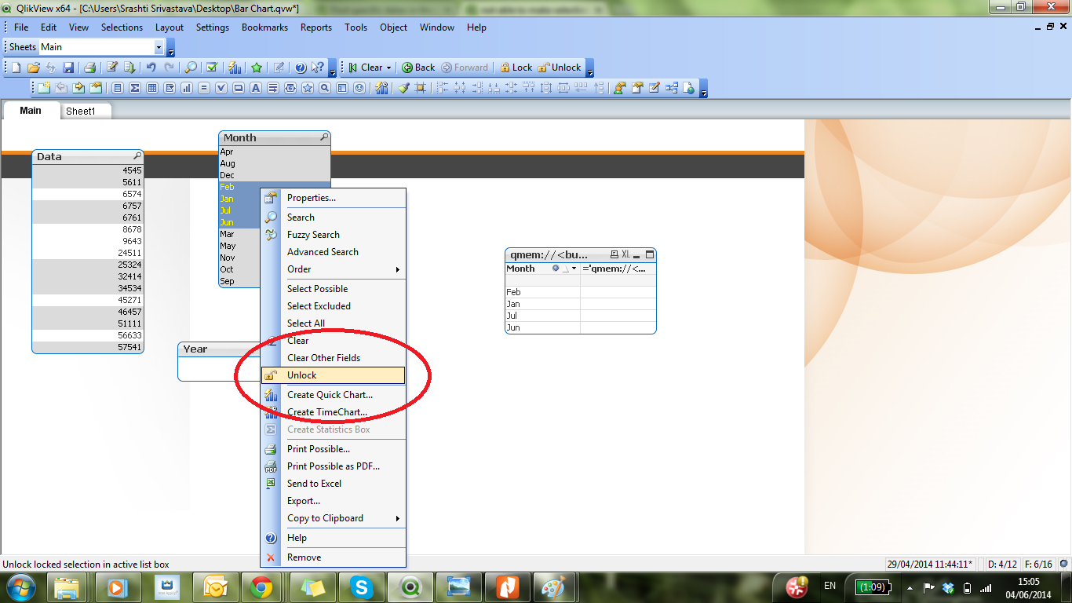Open a file with the folder icon
The image size is (1072, 603).
coord(34,68)
